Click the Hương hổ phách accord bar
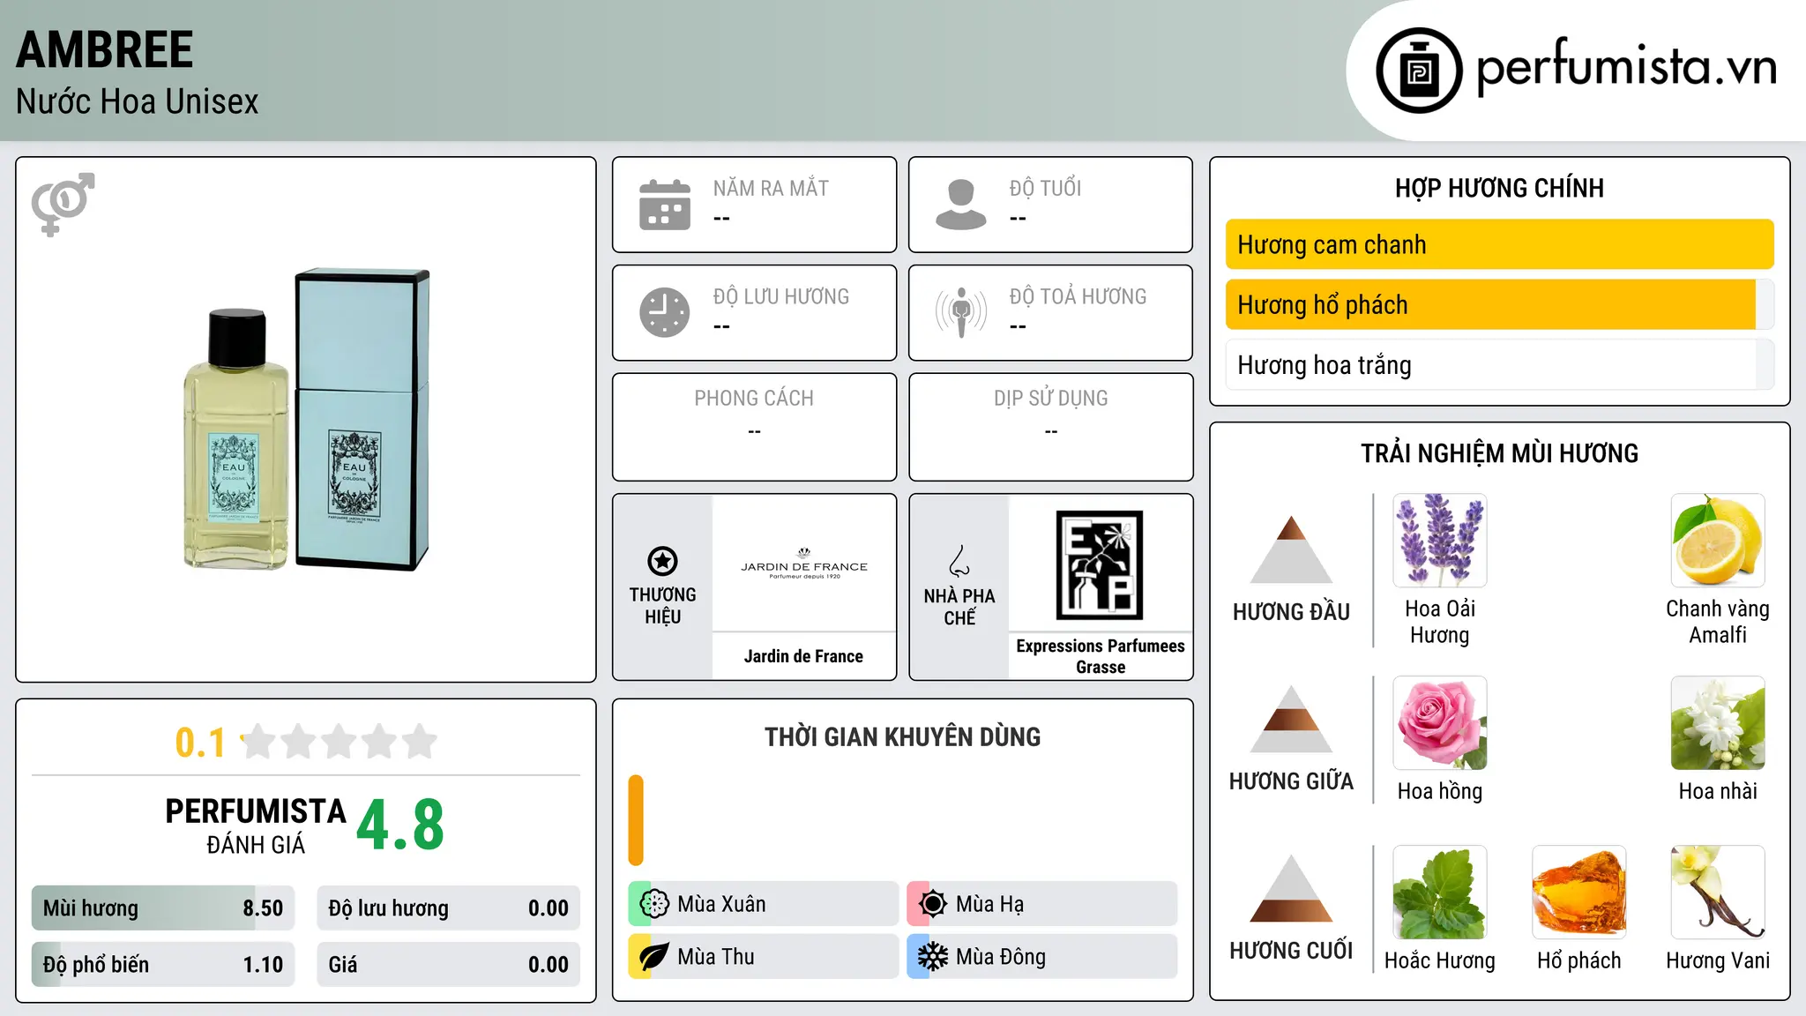1806x1016 pixels. click(x=1499, y=304)
